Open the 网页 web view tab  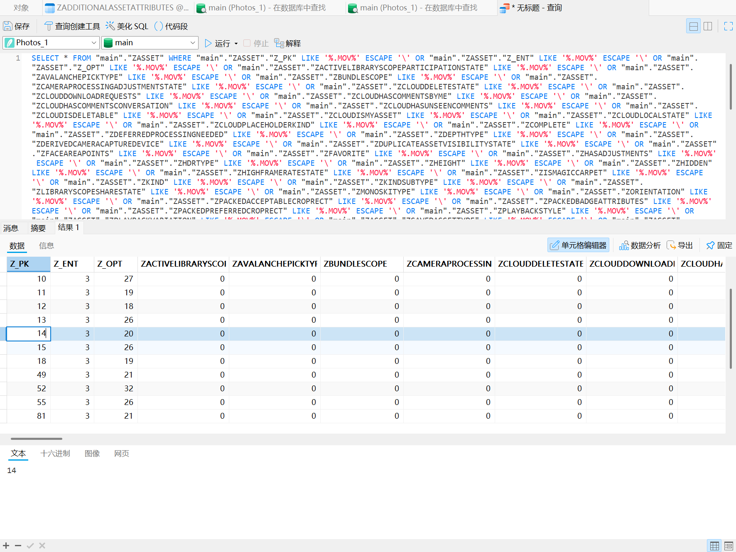[x=122, y=453]
